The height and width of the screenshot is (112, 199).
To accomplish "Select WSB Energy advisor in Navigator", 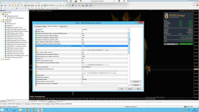I will (x=15, y=33).
